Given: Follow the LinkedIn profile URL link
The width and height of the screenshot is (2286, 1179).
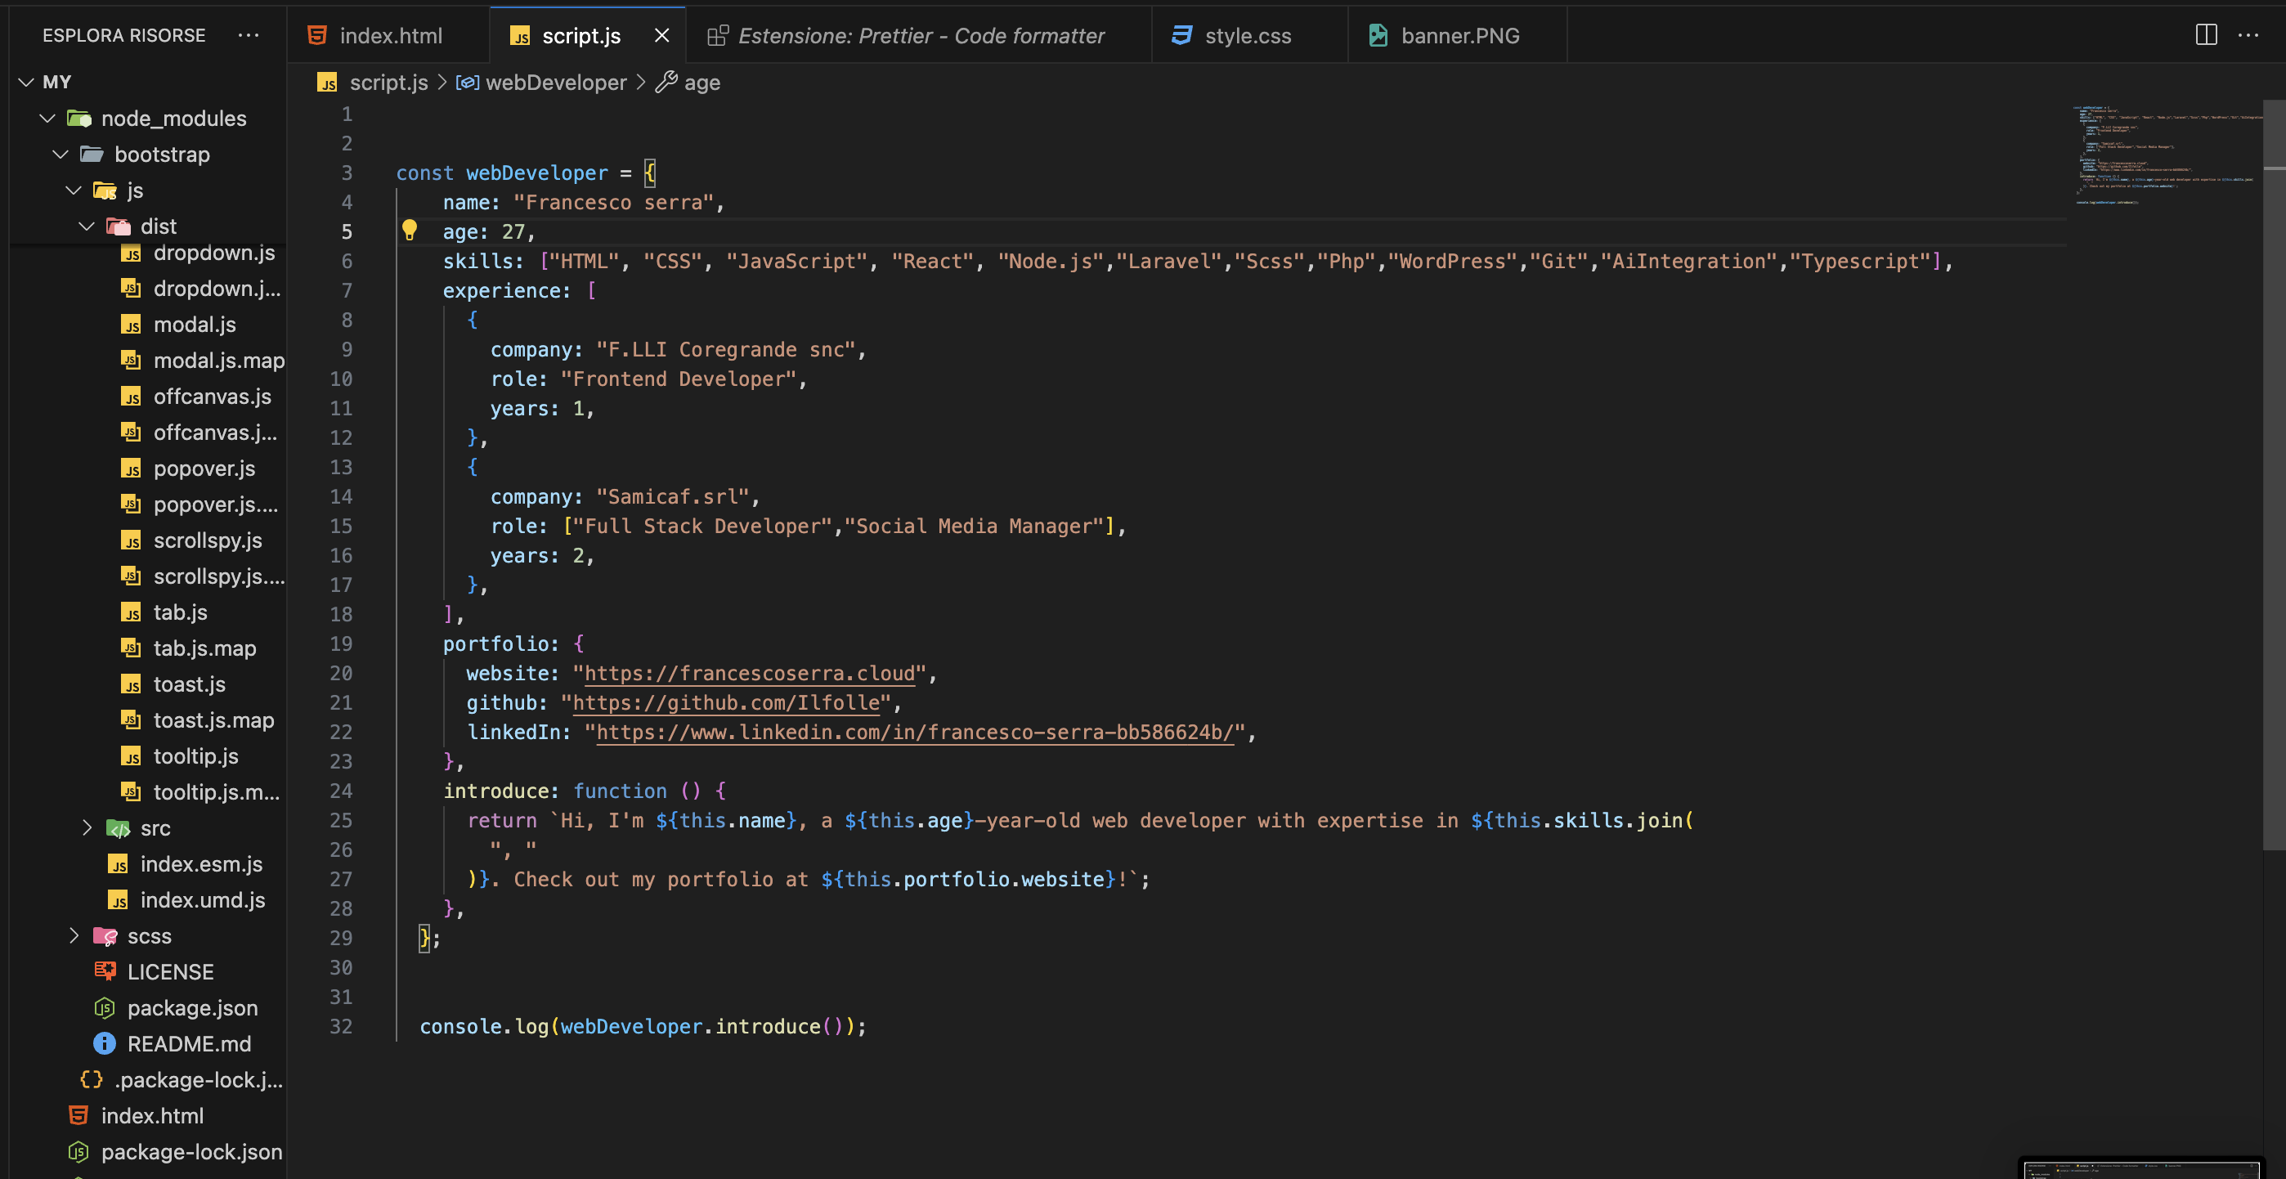Looking at the screenshot, I should pyautogui.click(x=915, y=732).
